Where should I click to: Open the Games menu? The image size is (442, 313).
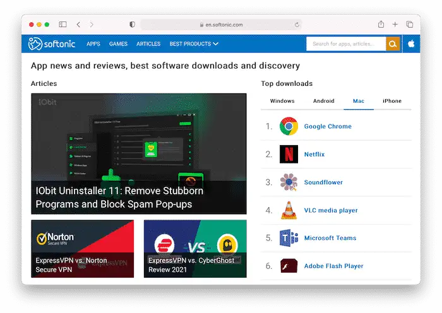(x=118, y=44)
